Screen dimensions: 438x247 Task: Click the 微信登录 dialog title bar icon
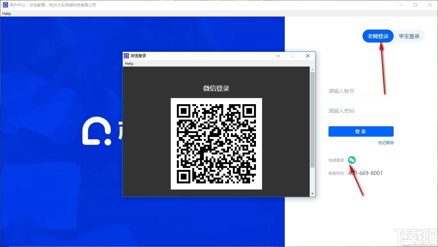[127, 56]
